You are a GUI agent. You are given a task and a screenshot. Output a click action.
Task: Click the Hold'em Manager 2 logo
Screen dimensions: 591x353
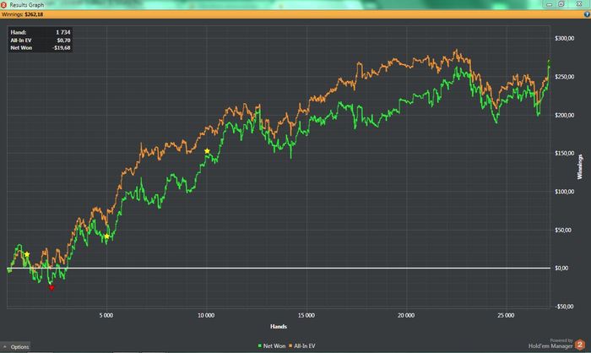[580, 345]
